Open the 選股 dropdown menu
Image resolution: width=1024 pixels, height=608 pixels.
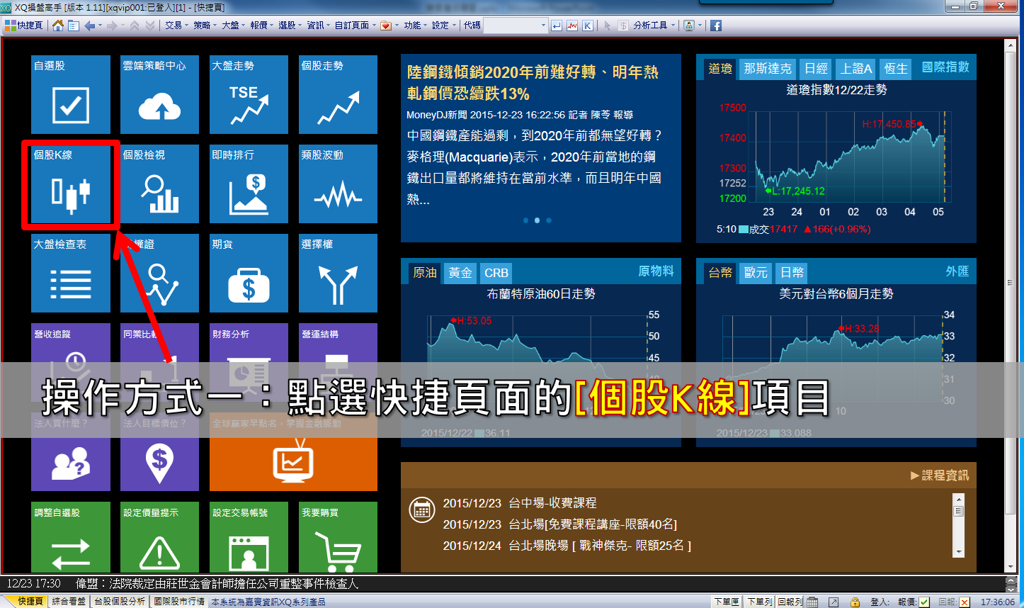(290, 26)
